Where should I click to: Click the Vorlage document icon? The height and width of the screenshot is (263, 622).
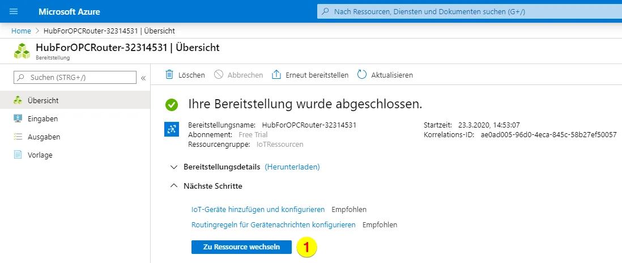coord(18,155)
